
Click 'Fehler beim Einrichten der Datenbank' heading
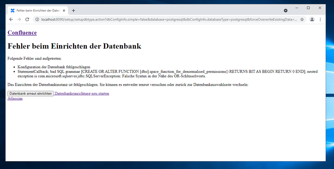[74, 46]
